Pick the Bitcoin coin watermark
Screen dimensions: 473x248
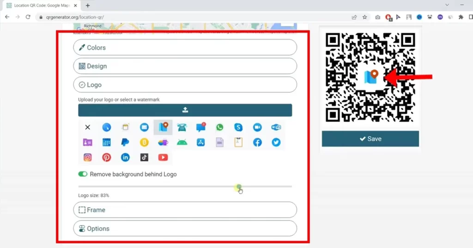point(144,142)
